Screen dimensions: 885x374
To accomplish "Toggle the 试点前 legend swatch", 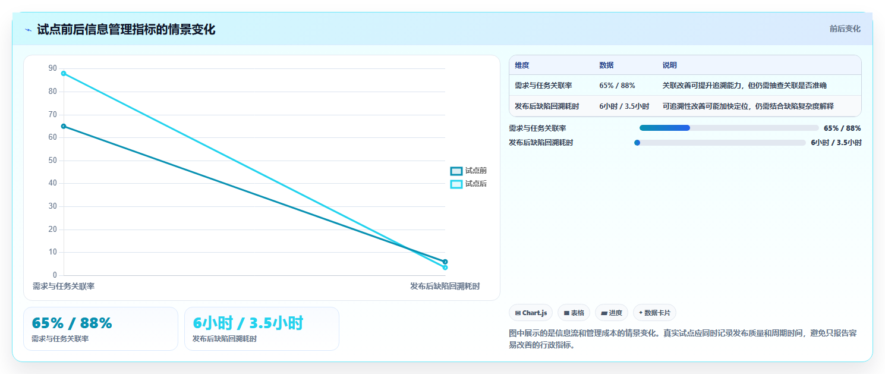I will tap(456, 171).
